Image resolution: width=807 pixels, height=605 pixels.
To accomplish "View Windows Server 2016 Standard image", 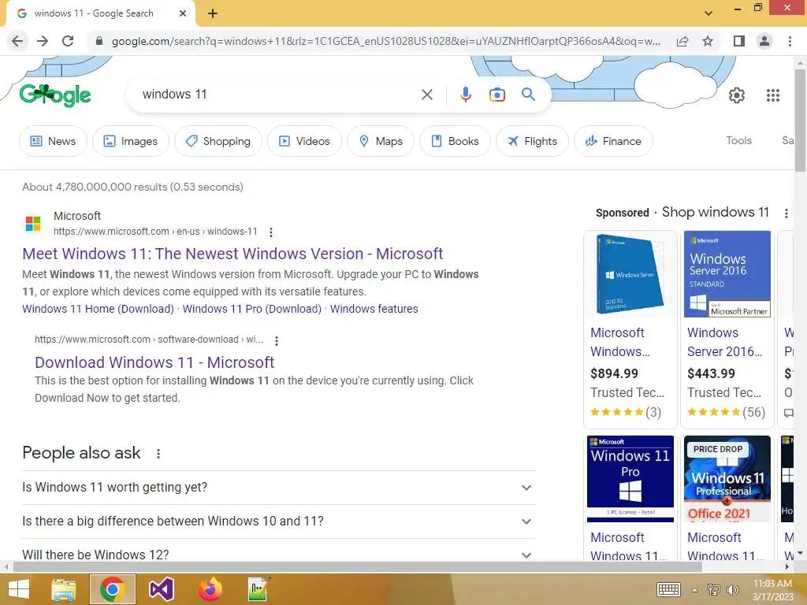I will point(727,273).
